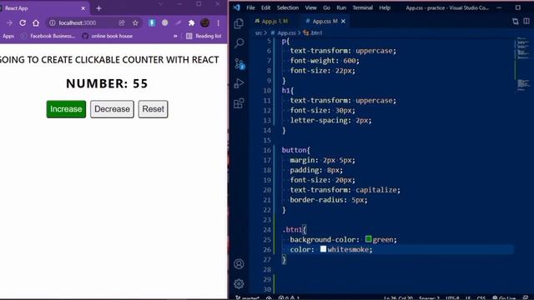Open the Selection menu in VS Code
The width and height of the screenshot is (534, 300).
tap(287, 7)
